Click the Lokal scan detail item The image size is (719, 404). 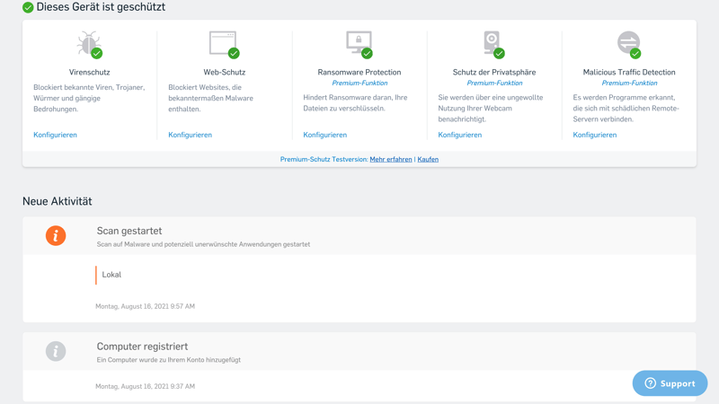pos(111,275)
